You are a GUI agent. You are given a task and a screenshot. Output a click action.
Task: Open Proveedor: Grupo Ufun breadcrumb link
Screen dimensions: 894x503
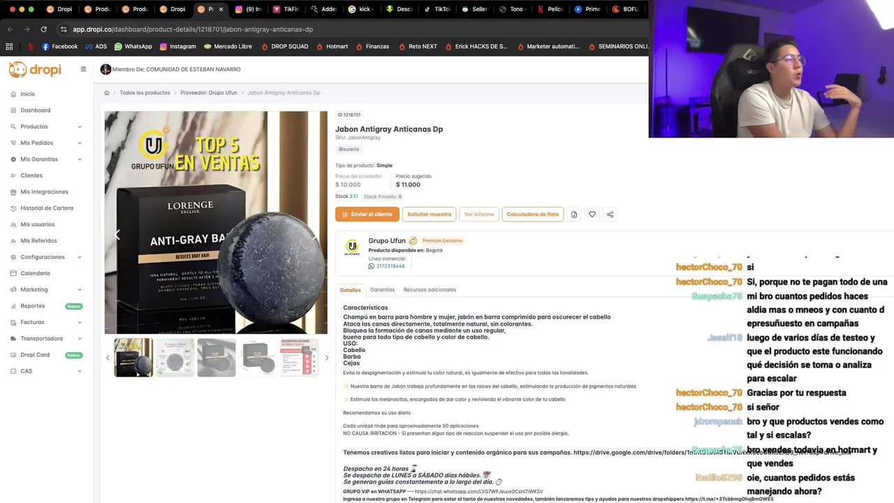pyautogui.click(x=209, y=92)
